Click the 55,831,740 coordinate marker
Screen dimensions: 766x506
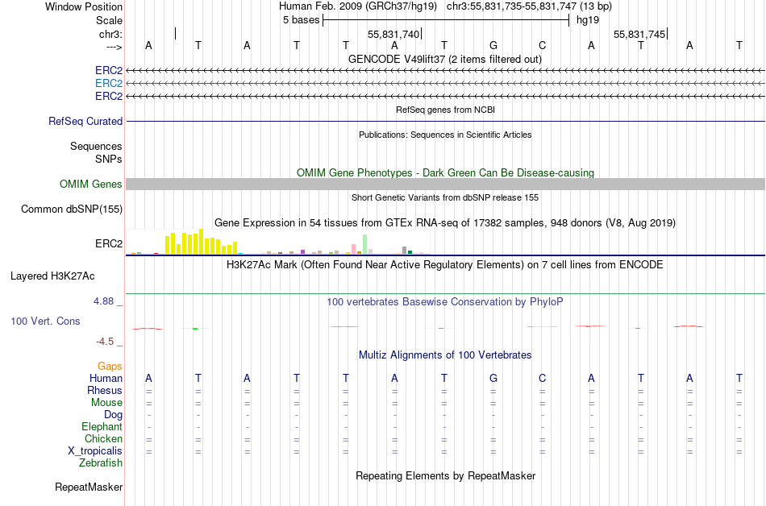[393, 34]
